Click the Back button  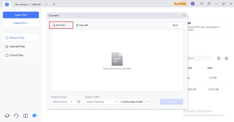[175, 25]
